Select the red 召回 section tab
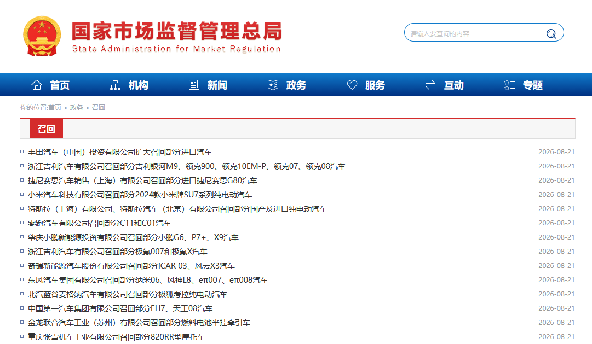 47,129
